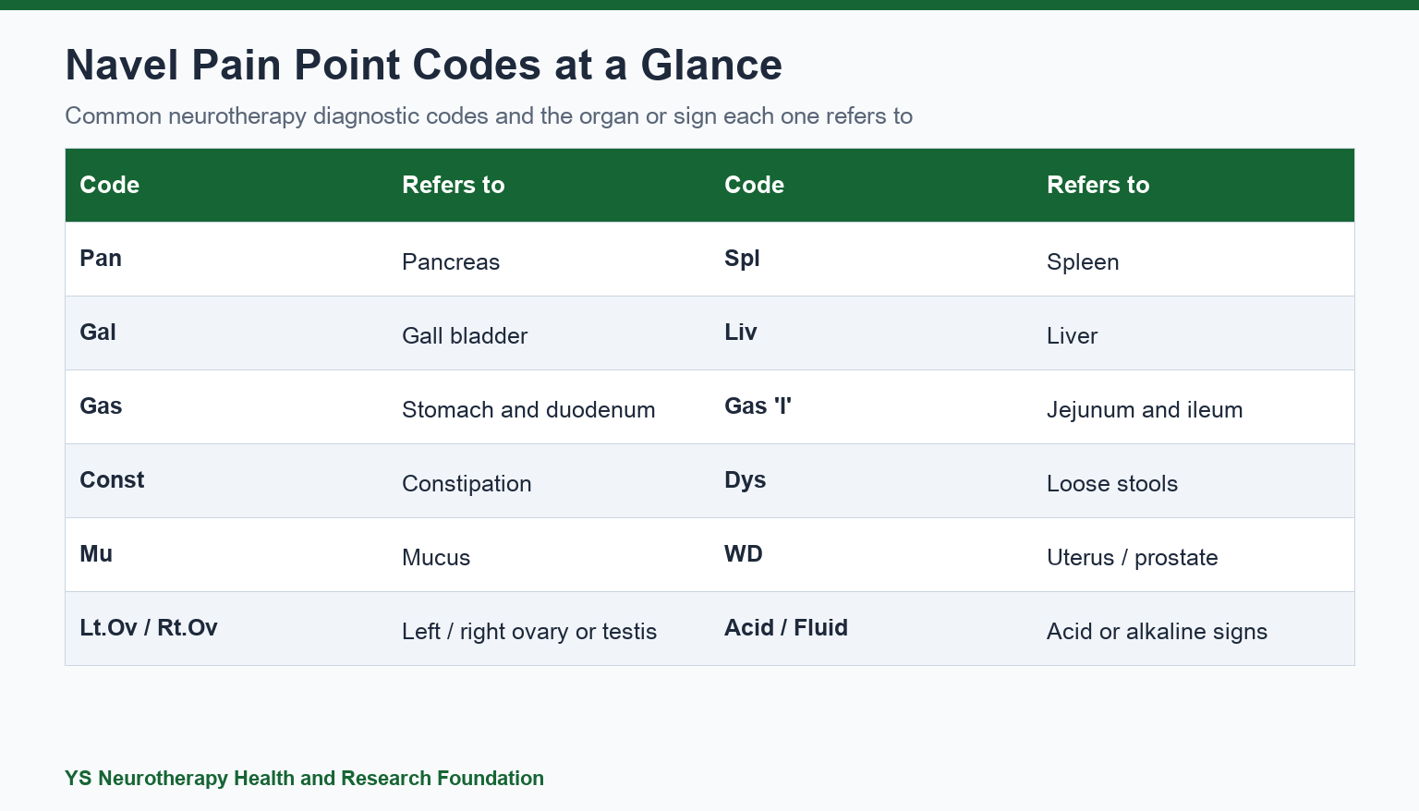Click the 'WD' code cell

point(871,554)
